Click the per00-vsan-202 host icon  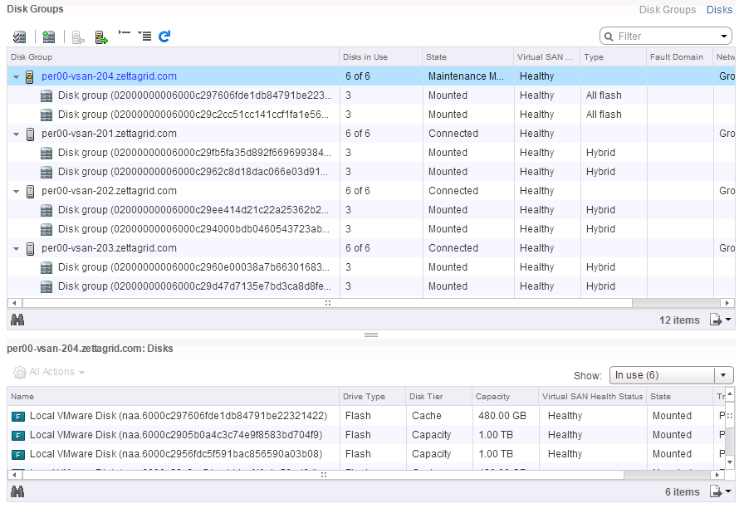[x=30, y=191]
